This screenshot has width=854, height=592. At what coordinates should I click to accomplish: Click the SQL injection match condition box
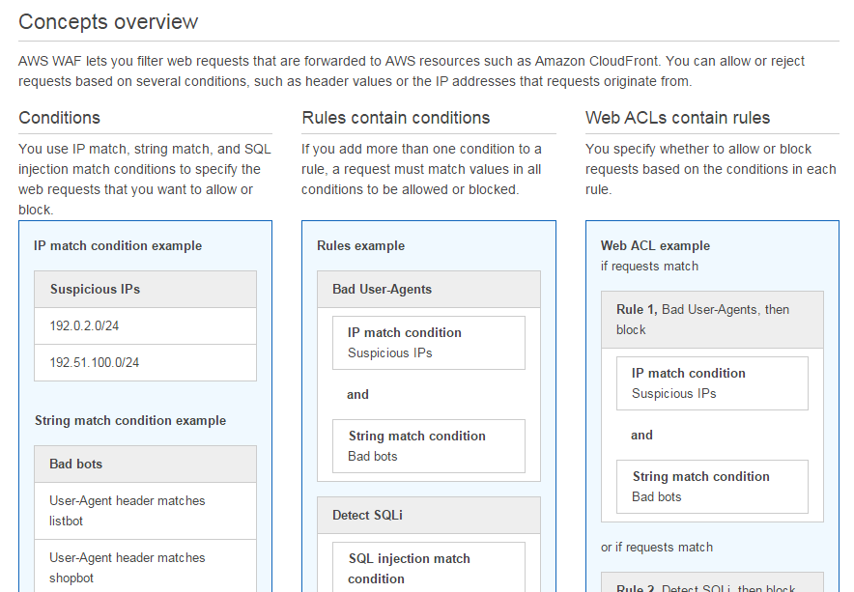pos(429,567)
